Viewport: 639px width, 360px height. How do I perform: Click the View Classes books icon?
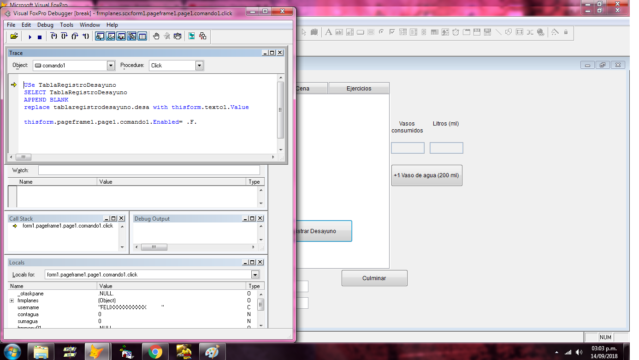[x=314, y=32]
